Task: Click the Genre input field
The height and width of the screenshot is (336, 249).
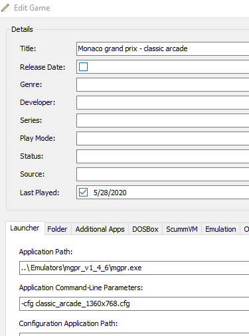Action: coord(163,84)
